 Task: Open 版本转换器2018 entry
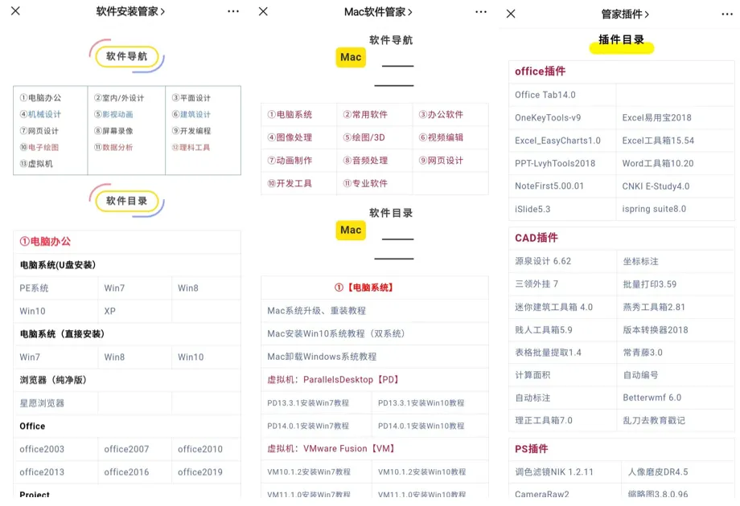click(x=655, y=330)
